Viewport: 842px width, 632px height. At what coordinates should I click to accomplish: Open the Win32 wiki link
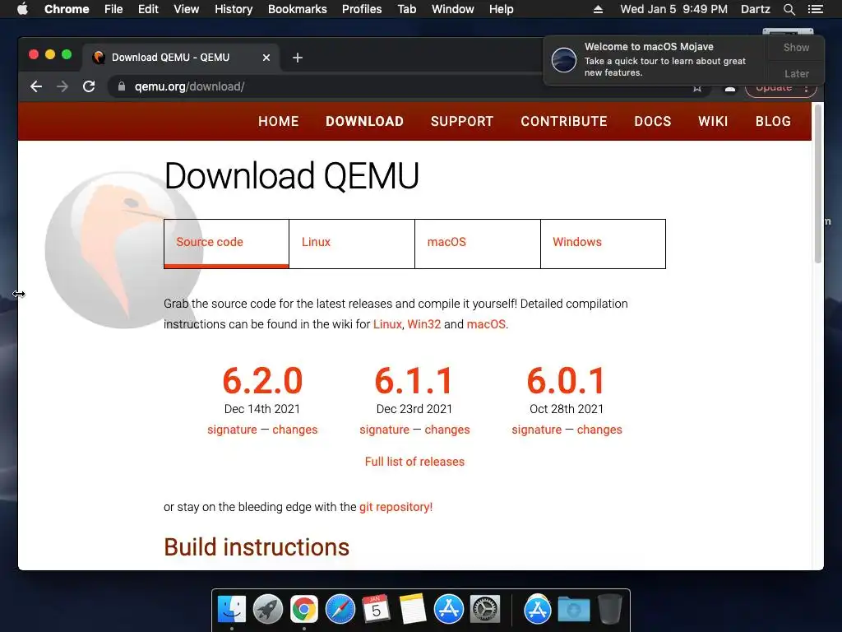pos(423,324)
